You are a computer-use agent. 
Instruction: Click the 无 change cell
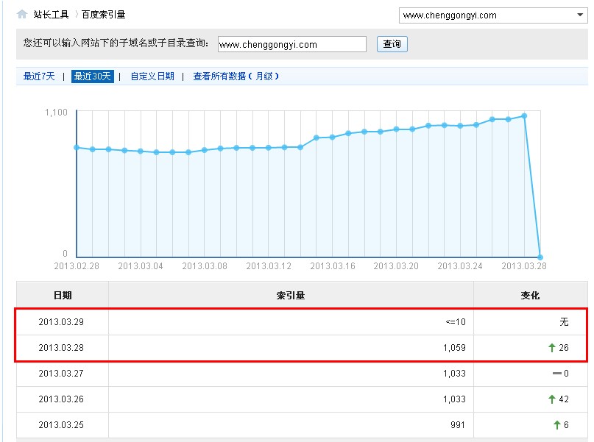564,321
